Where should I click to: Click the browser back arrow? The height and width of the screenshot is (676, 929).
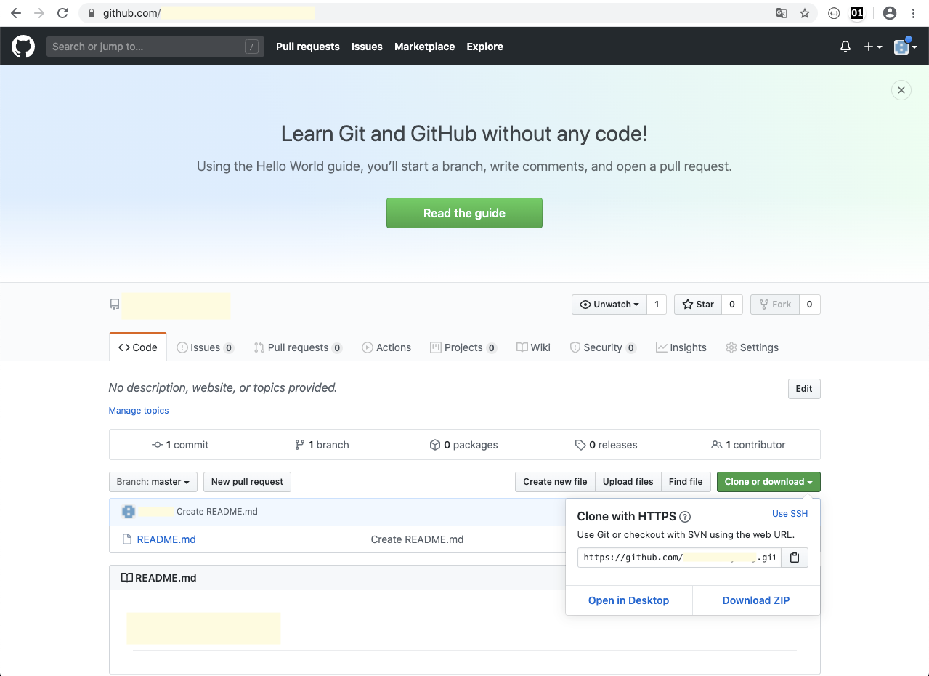(16, 13)
